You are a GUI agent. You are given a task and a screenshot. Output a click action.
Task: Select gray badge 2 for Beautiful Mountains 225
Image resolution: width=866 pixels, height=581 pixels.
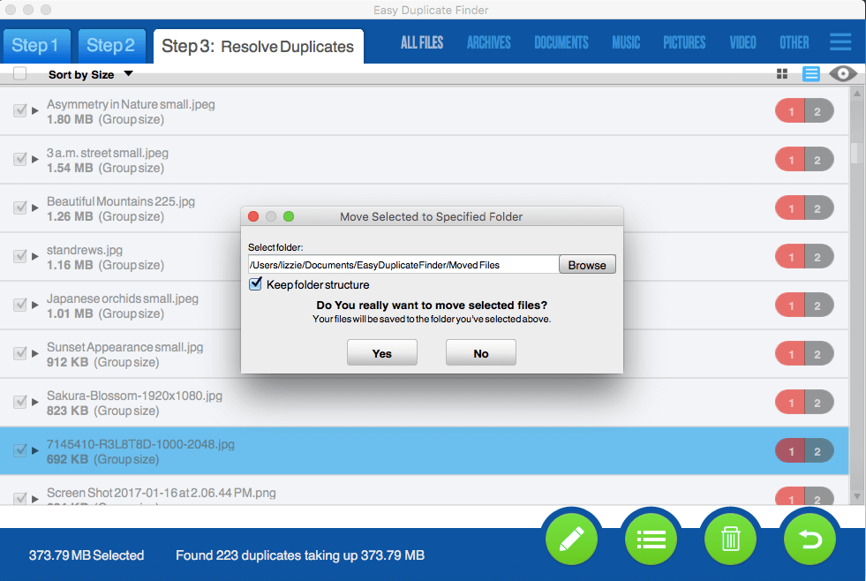(x=819, y=208)
